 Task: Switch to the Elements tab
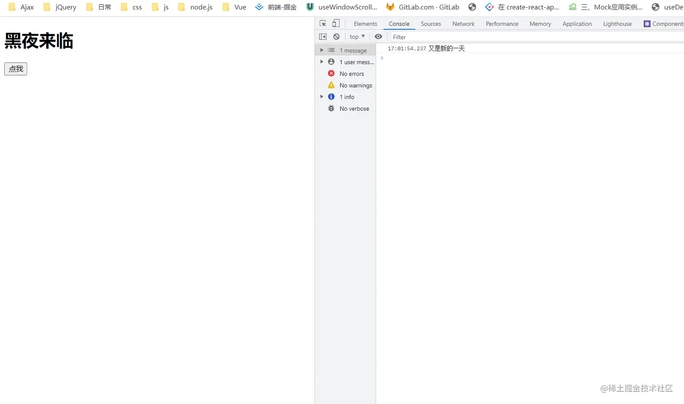(365, 24)
